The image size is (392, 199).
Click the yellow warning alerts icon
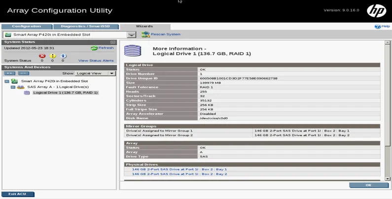52,56
